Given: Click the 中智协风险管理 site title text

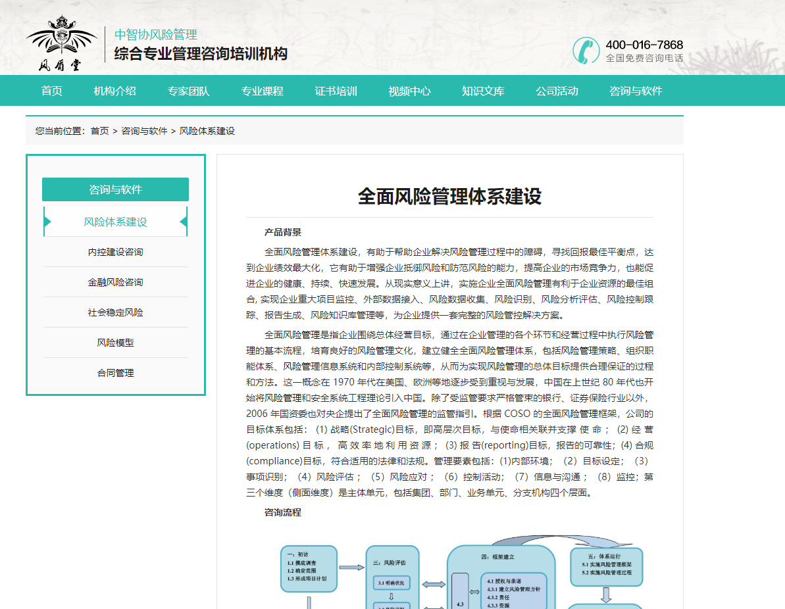Looking at the screenshot, I should tap(156, 35).
